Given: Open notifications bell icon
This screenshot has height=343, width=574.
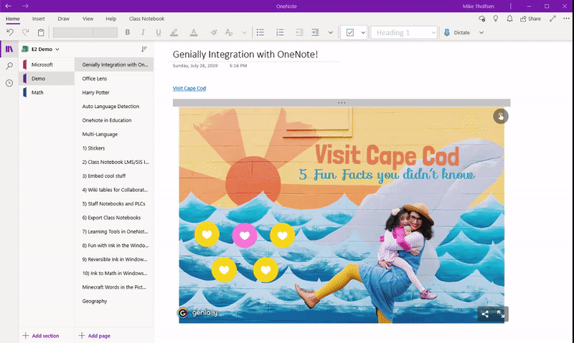Looking at the screenshot, I should pos(509,19).
